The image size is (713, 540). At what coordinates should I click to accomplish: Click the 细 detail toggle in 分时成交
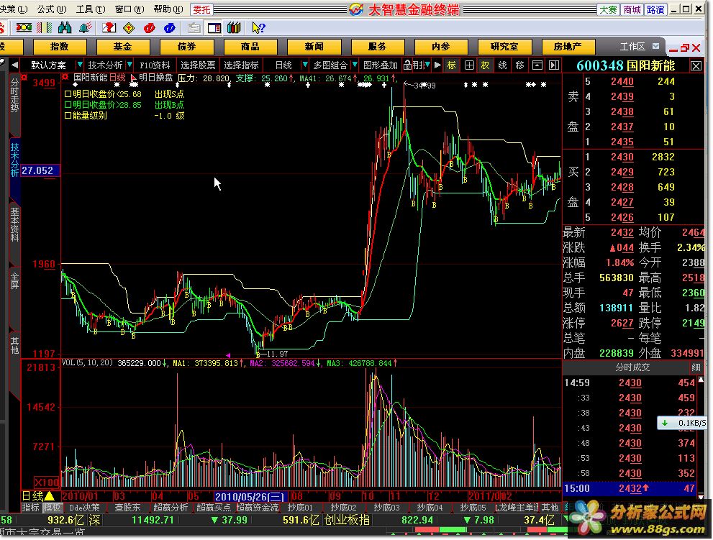(696, 367)
